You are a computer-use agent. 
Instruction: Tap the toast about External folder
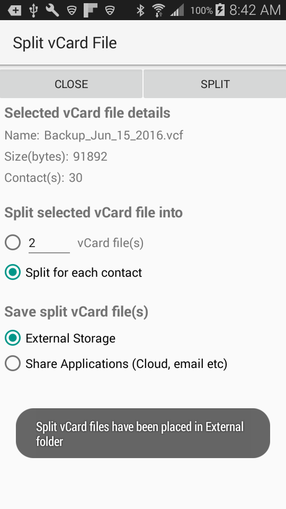143,433
